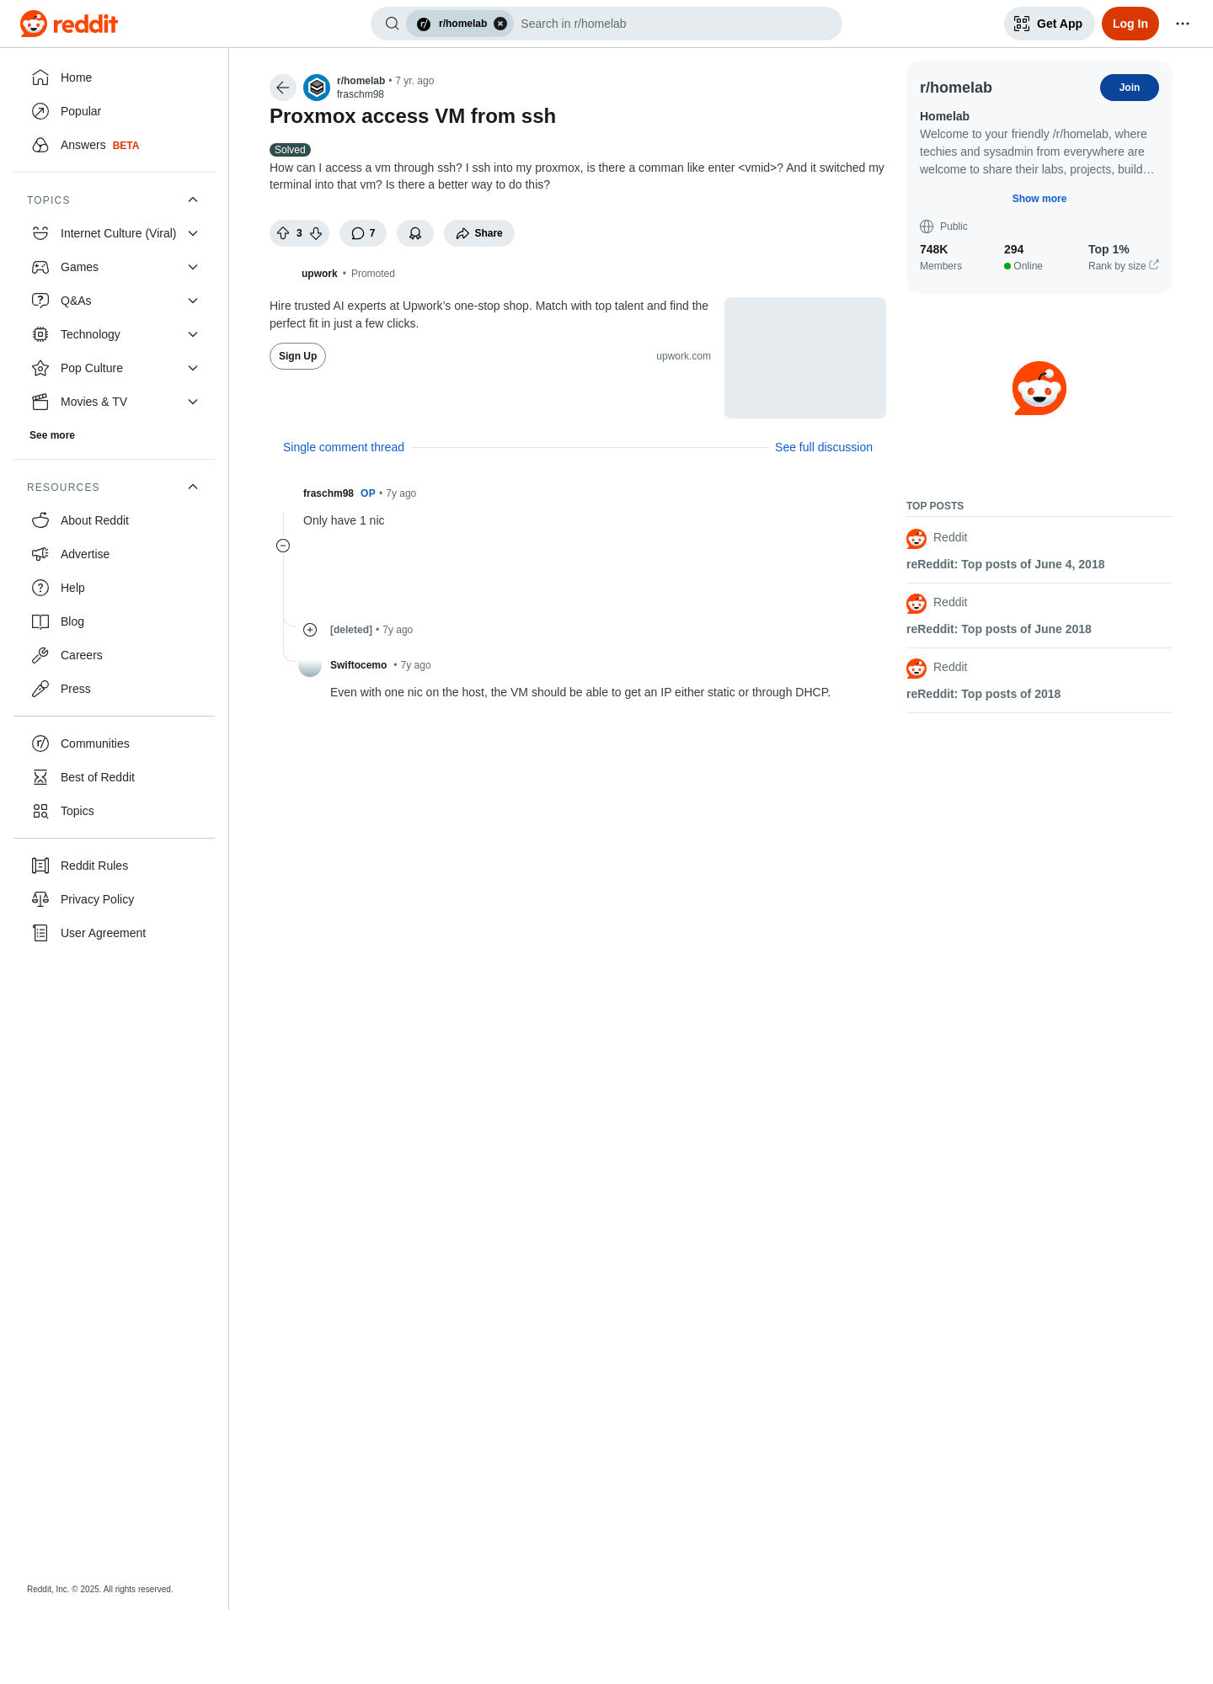Focus the Search in r/homelab field

pos(674,24)
